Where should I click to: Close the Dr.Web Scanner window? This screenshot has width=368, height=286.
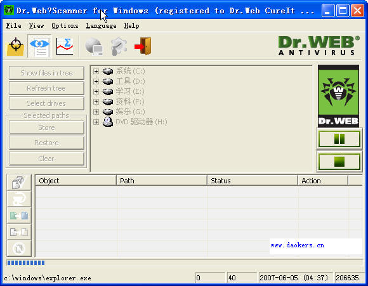pos(357,10)
